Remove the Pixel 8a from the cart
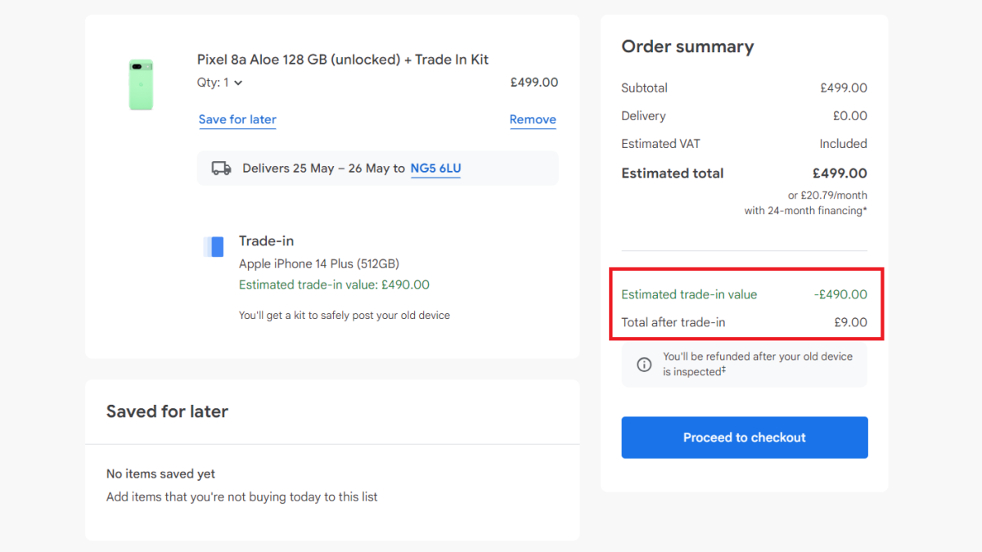The height and width of the screenshot is (552, 982). click(533, 119)
